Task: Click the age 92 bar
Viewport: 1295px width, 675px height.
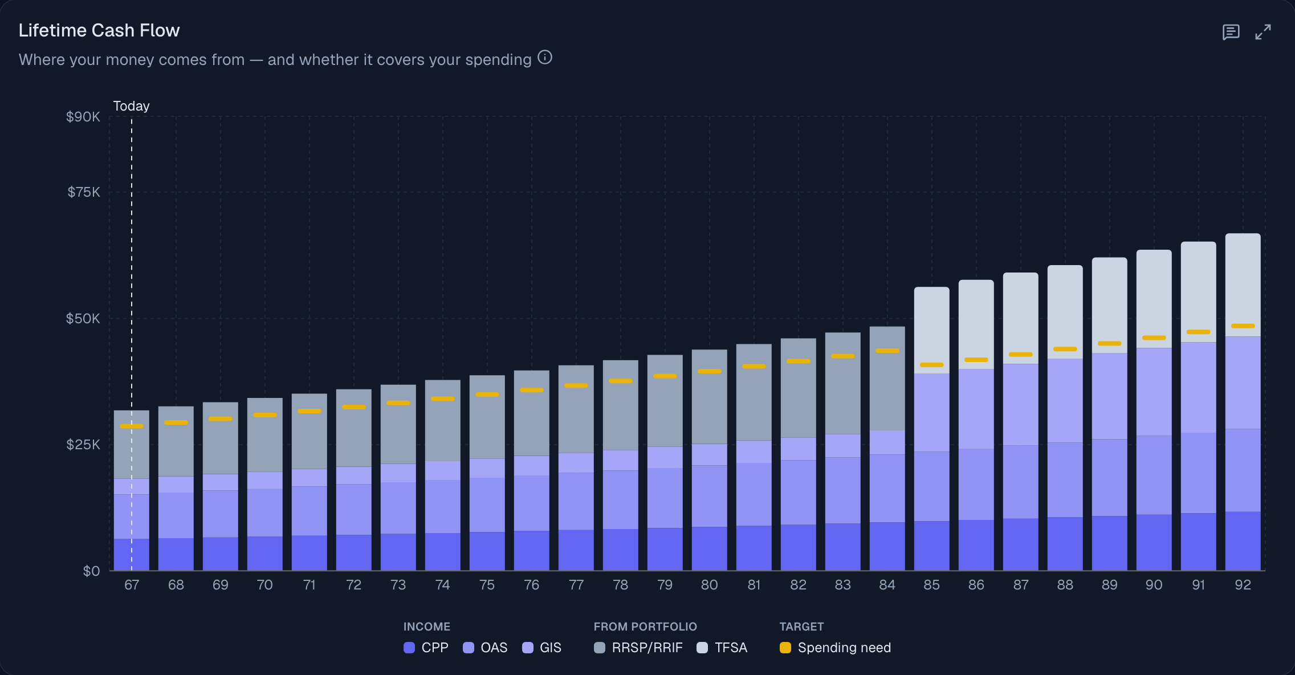Action: point(1243,402)
